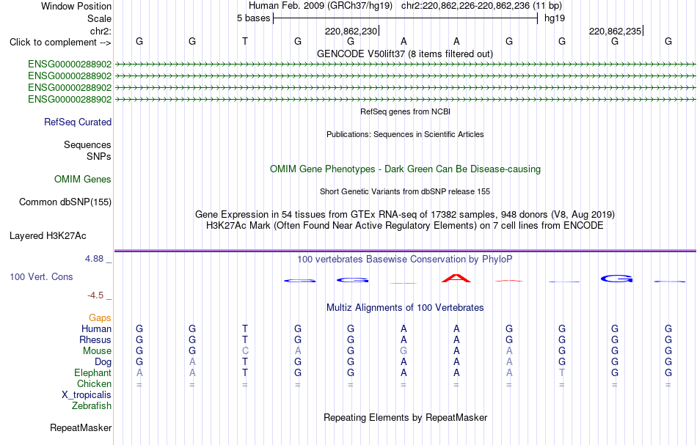Viewport: 697px width, 445px height.
Task: Click the T base in the Human row
Action: 245,328
